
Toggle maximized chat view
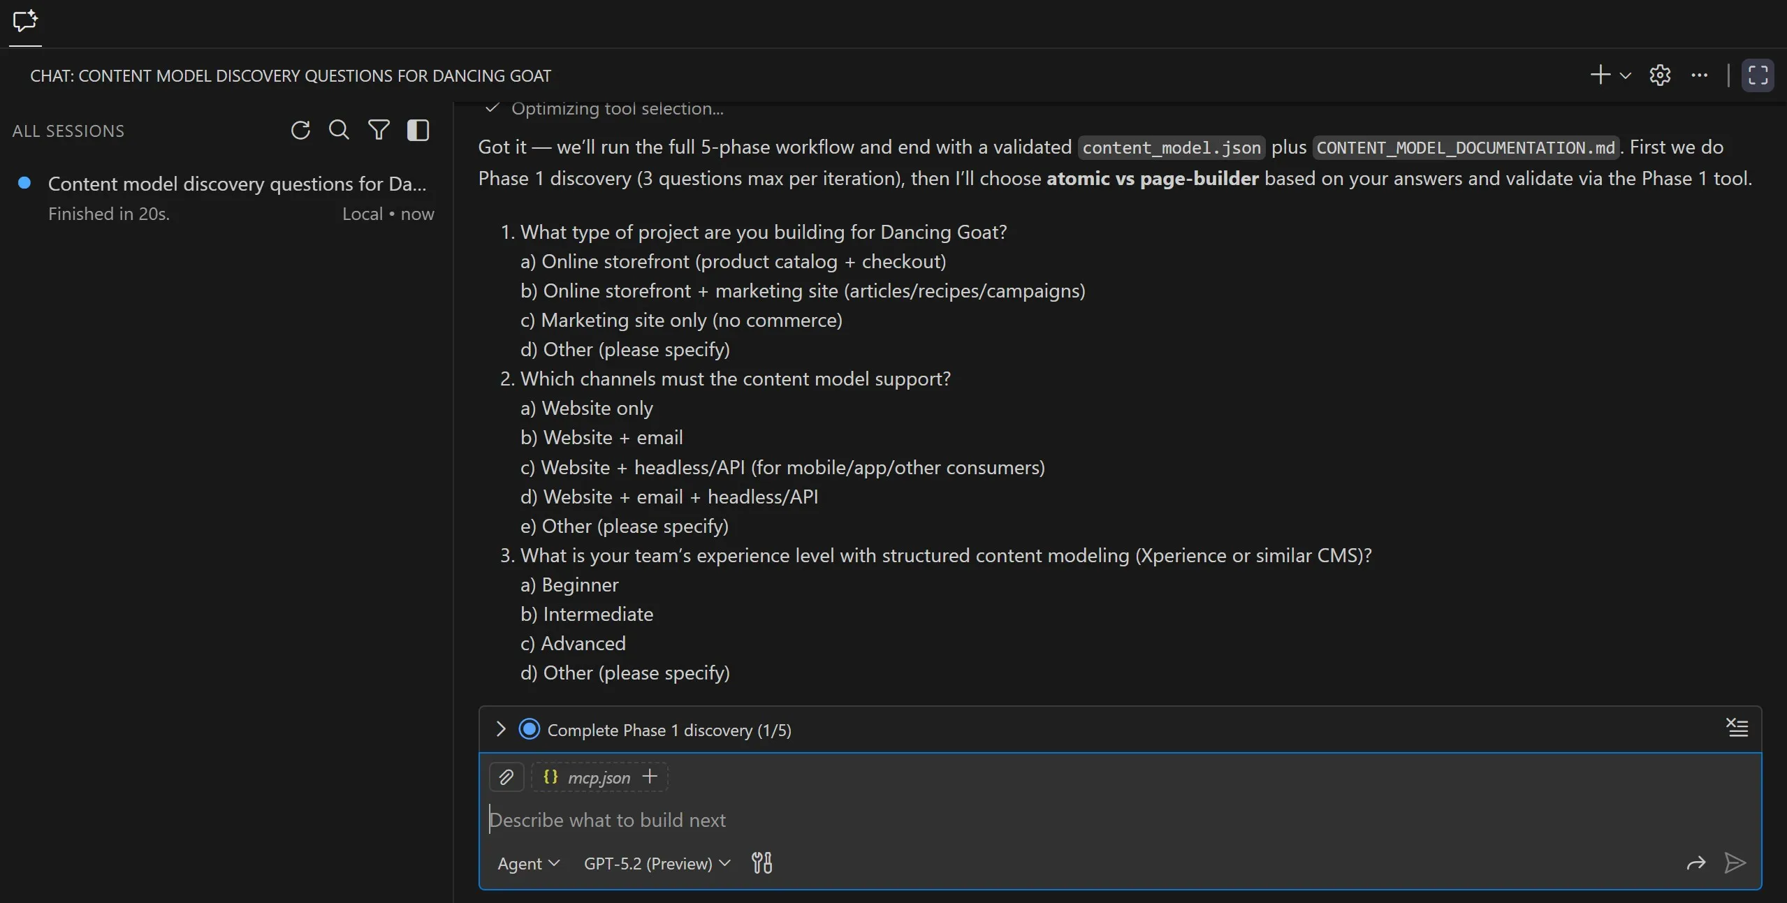1758,75
